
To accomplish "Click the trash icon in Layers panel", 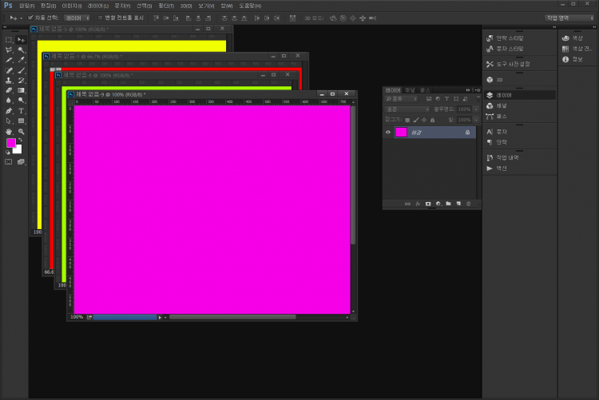I will 468,204.
